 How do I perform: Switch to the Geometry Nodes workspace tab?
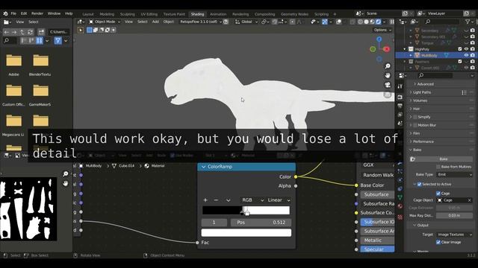point(294,14)
